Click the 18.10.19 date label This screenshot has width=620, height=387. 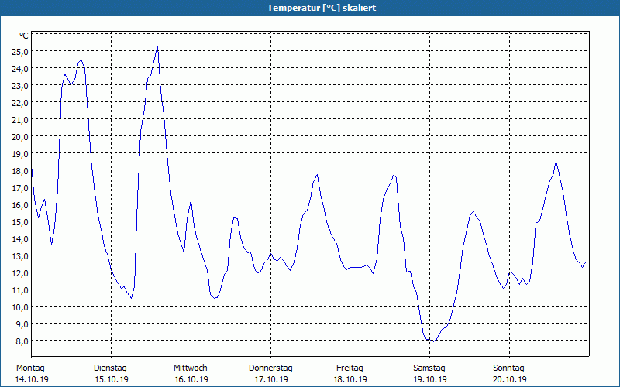click(350, 379)
